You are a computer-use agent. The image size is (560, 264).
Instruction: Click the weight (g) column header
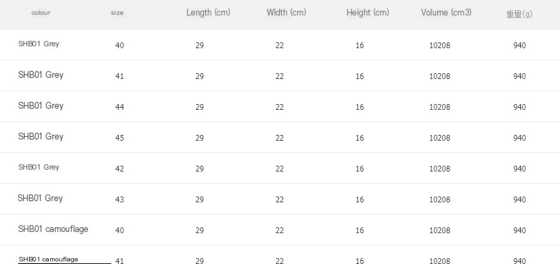[519, 14]
